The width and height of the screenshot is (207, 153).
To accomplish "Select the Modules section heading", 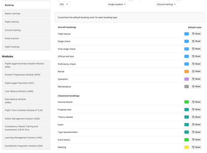I will click(x=7, y=56).
